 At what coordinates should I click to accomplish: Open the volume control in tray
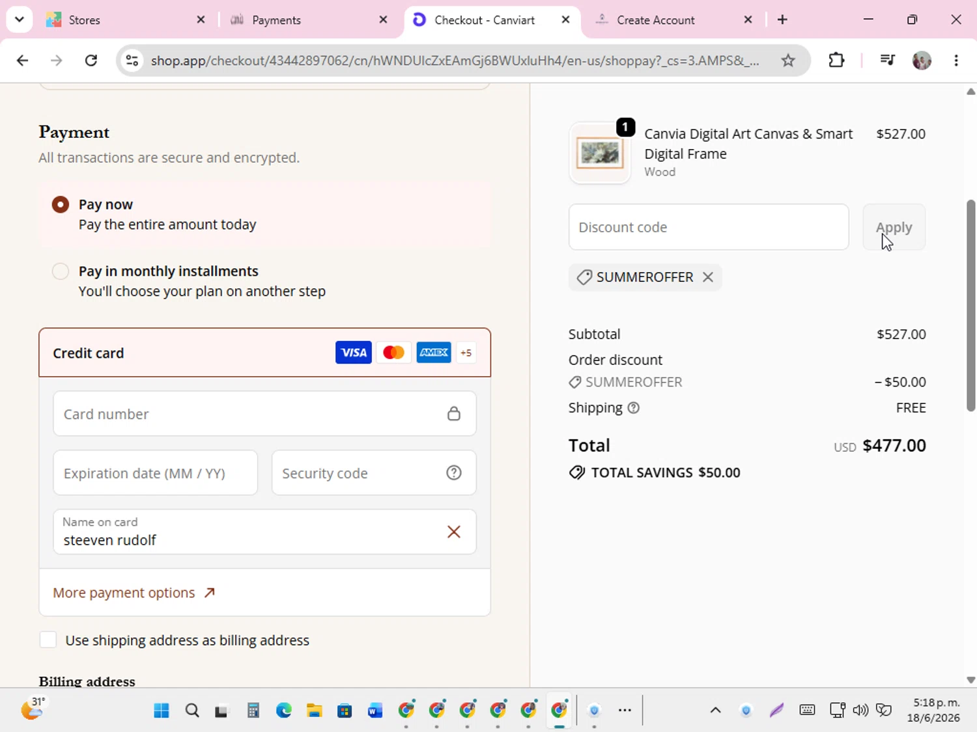(x=860, y=711)
